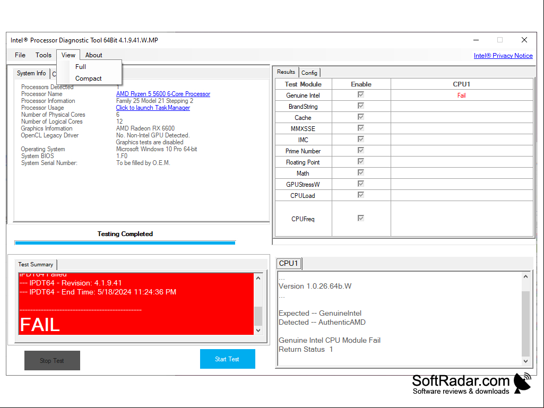
Task: Close the Processor Diagnostic Tool window
Action: pos(524,40)
